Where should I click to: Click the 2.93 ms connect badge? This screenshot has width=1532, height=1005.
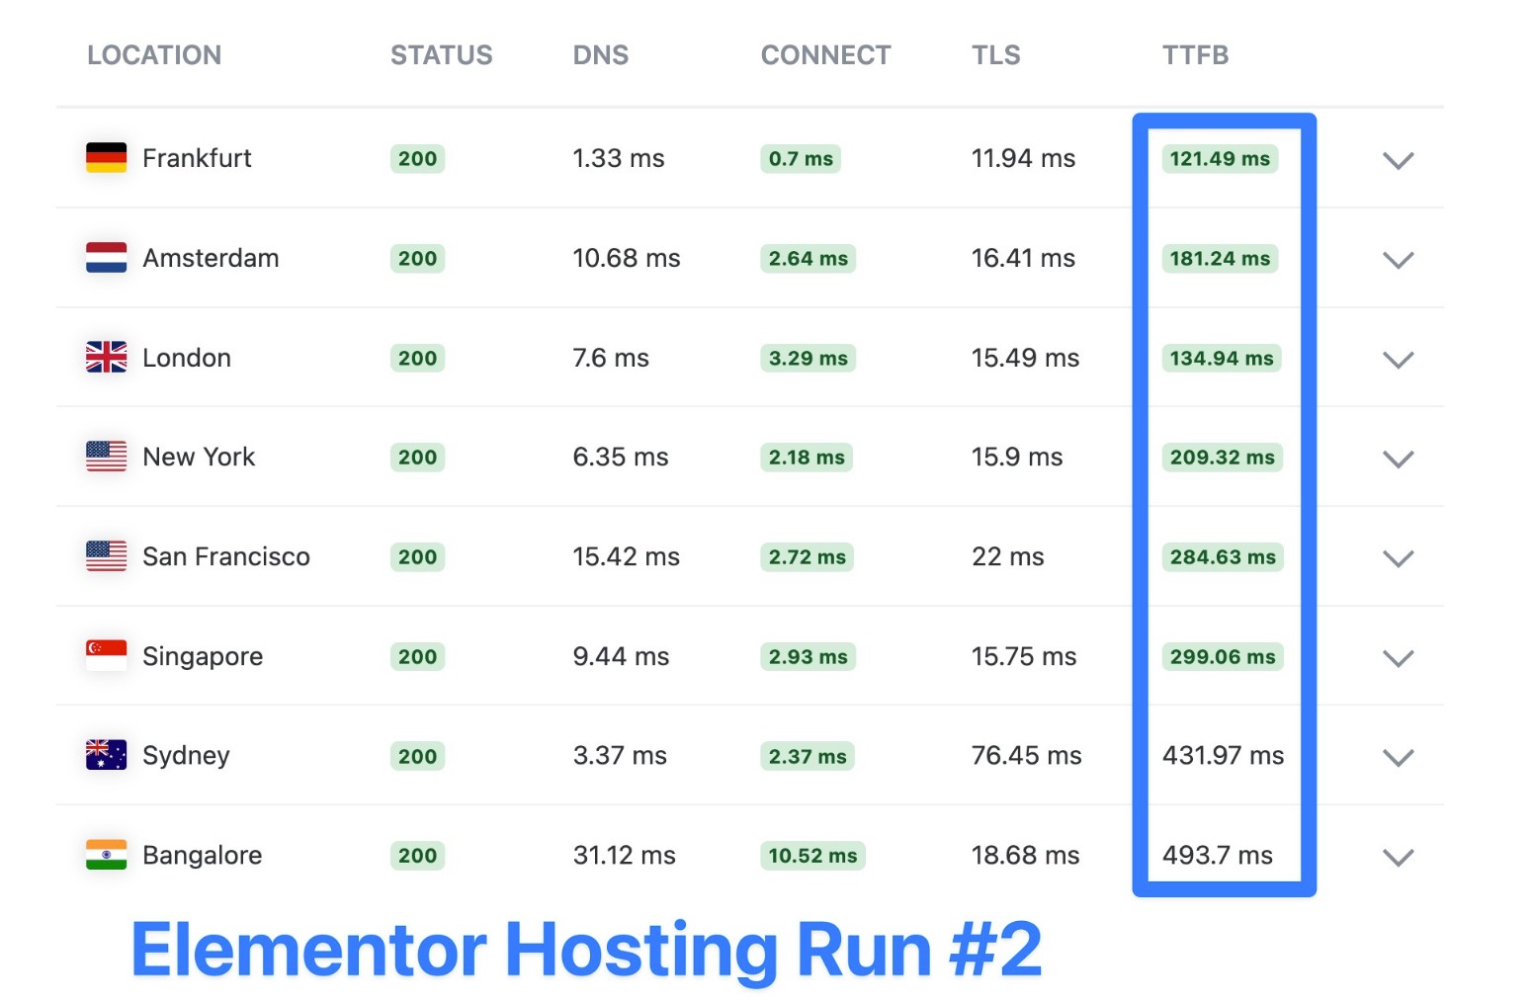click(x=809, y=657)
